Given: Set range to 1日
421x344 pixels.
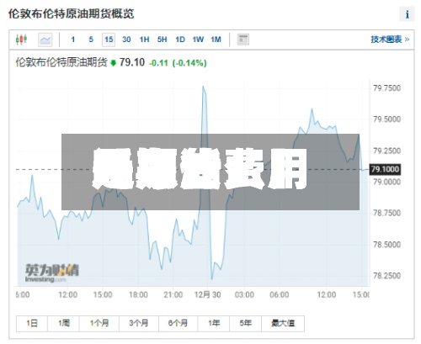Looking at the screenshot, I should tap(32, 324).
